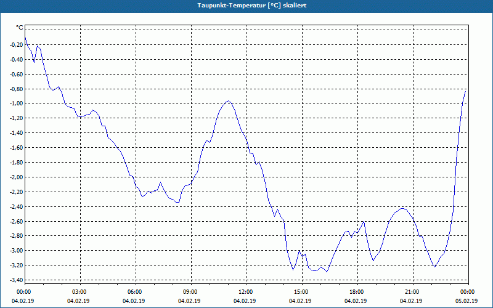Click the 09:00 time axis label
493x308 pixels.
pos(191,292)
